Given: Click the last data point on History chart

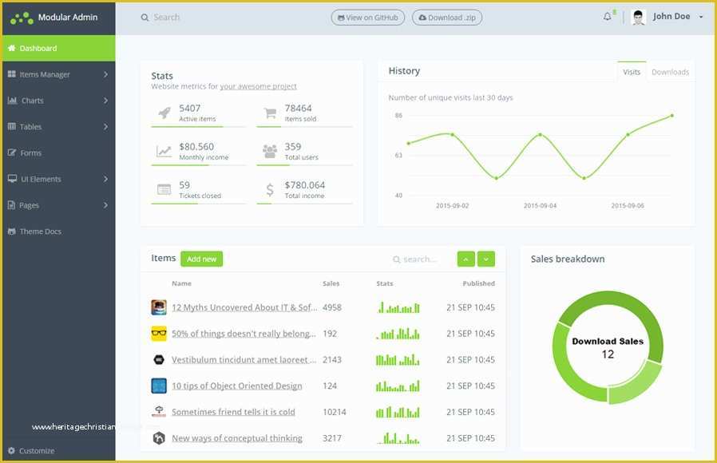Looking at the screenshot, I should pyautogui.click(x=671, y=116).
